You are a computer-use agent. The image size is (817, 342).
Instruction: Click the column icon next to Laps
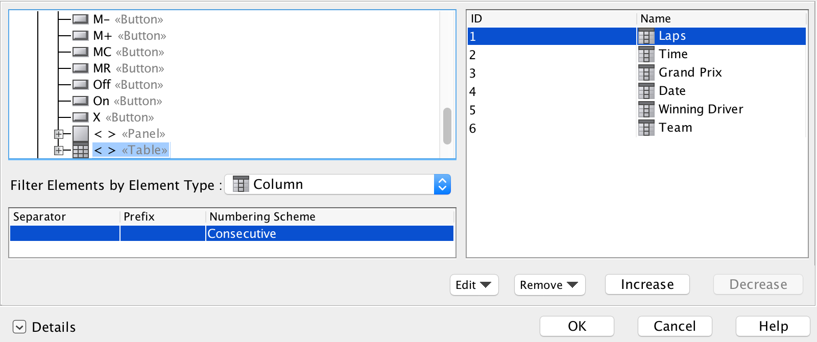coord(646,36)
